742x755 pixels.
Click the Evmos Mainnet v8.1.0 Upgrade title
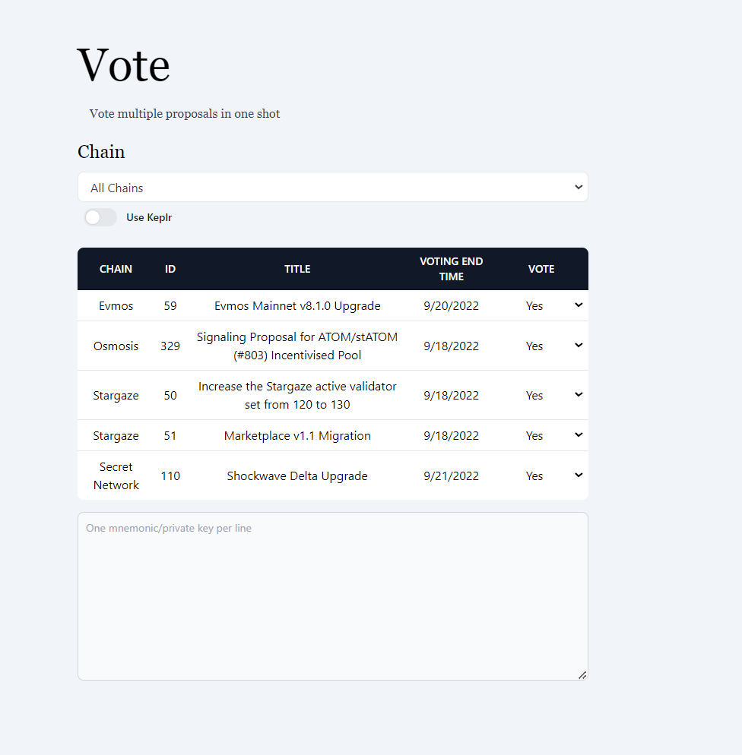pyautogui.click(x=297, y=306)
